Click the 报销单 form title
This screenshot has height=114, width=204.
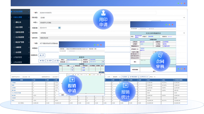coord(82,57)
